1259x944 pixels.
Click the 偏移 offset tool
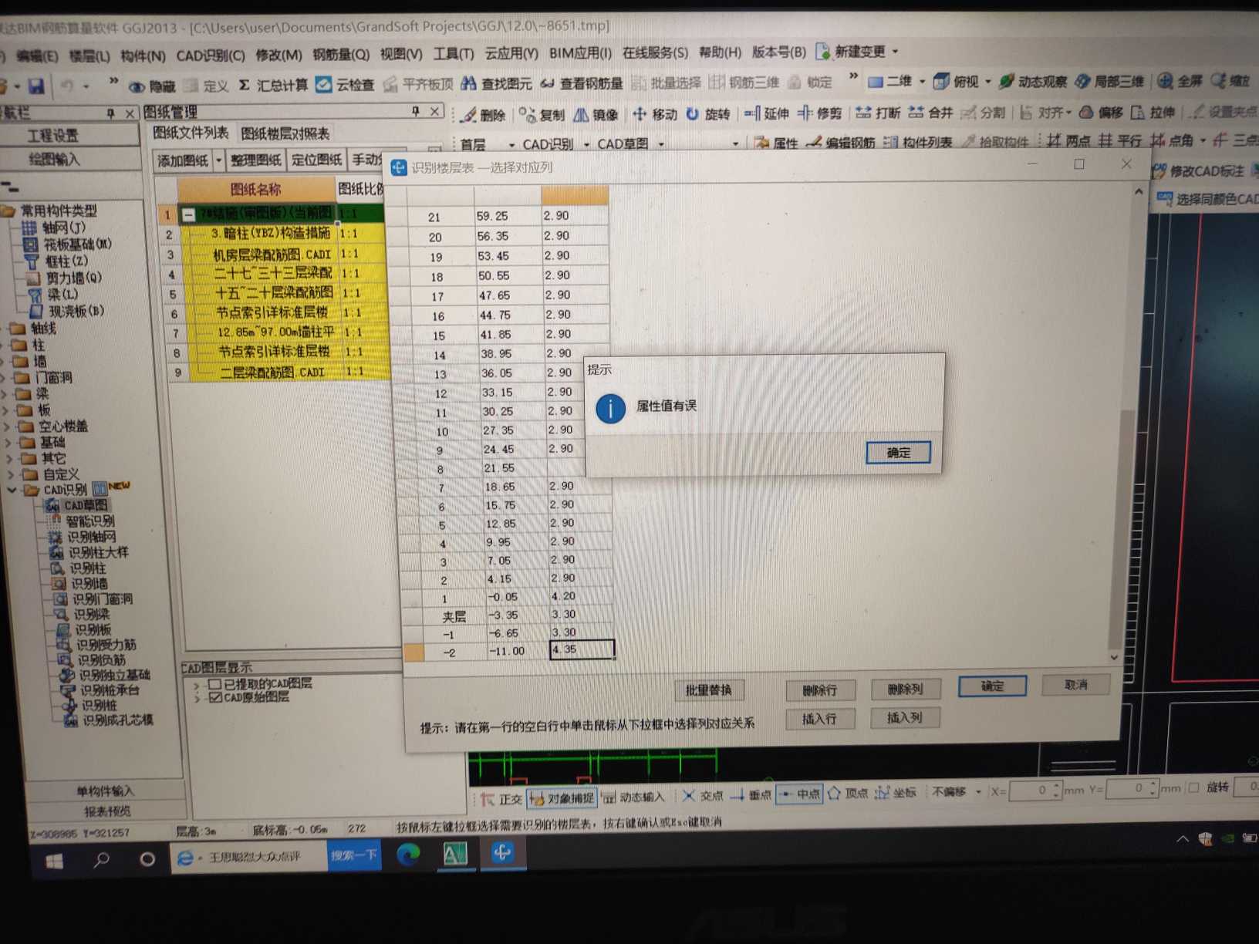[x=1101, y=113]
